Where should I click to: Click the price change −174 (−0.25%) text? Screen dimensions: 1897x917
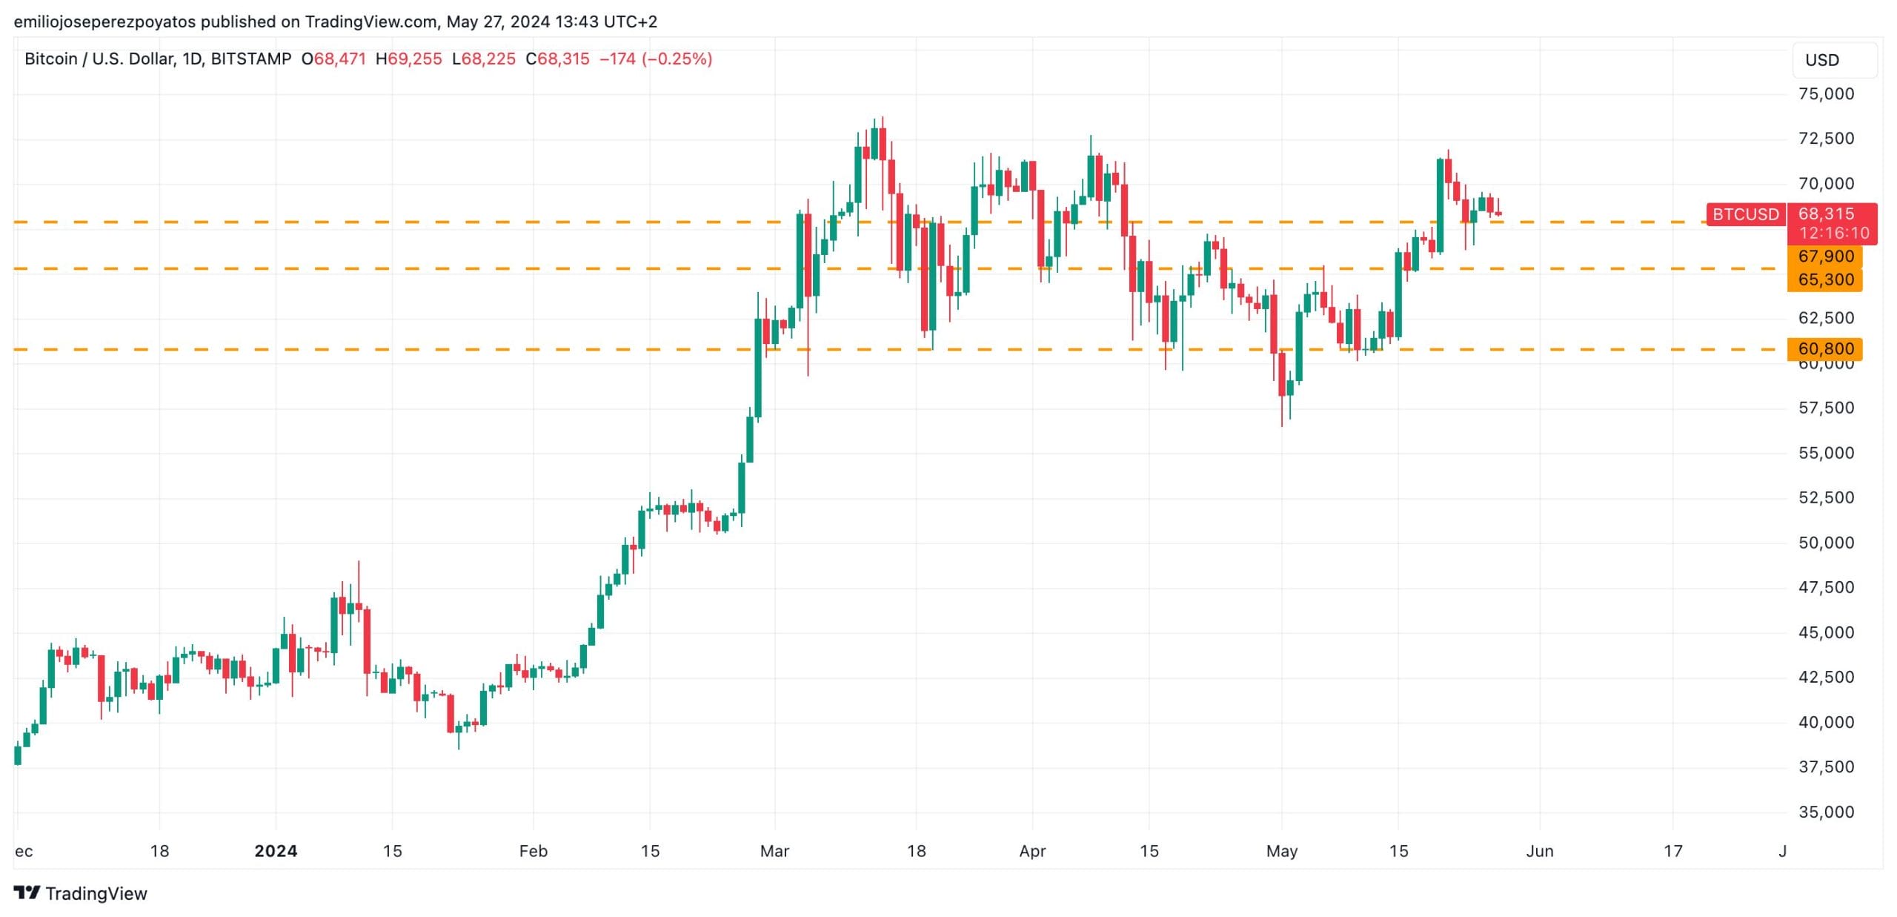[656, 59]
